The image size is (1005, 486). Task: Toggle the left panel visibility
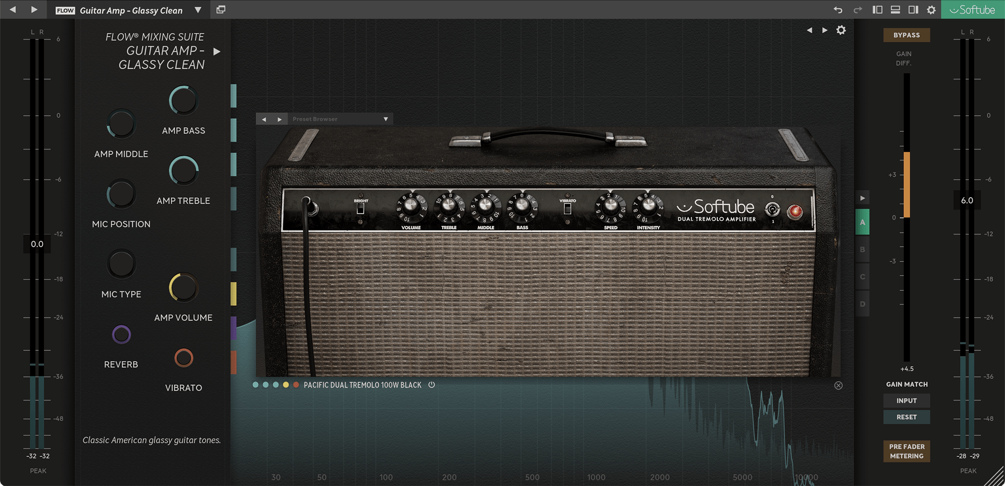877,10
